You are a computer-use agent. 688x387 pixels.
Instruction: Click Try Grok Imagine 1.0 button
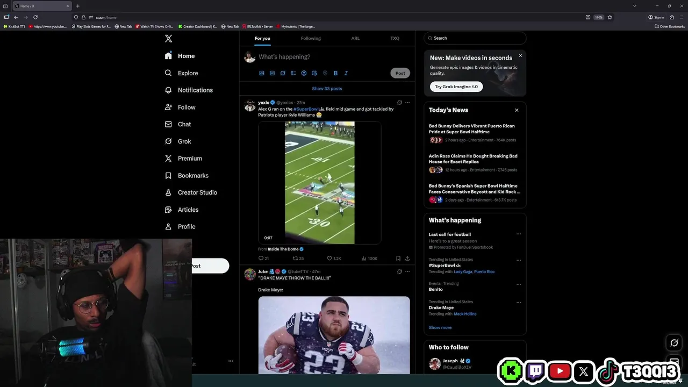[456, 87]
